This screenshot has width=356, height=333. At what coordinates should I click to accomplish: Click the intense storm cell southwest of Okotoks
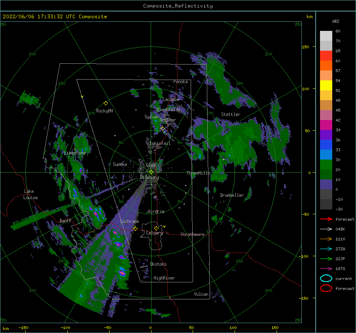click(122, 272)
